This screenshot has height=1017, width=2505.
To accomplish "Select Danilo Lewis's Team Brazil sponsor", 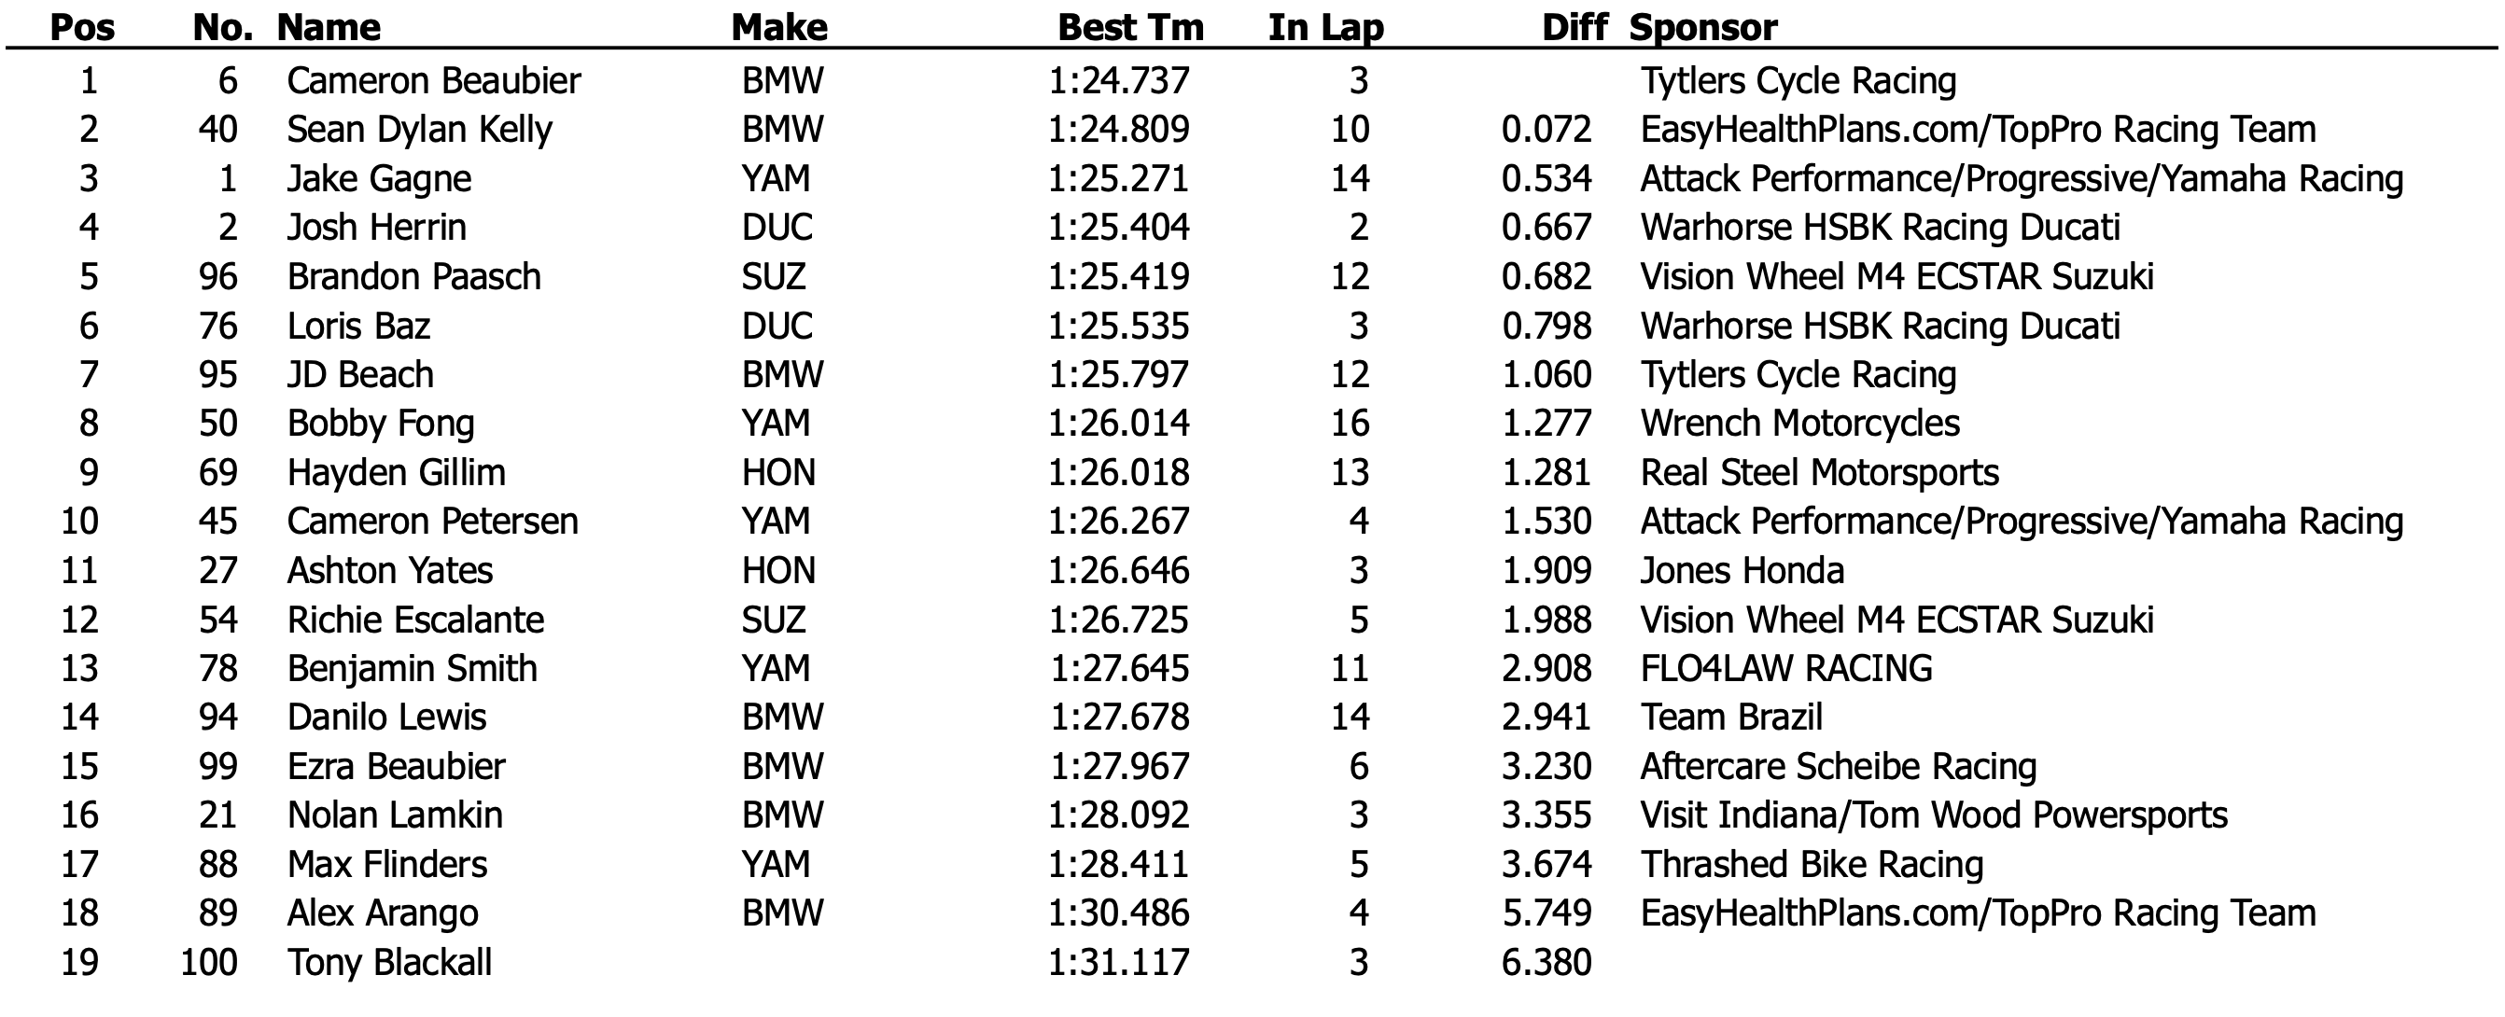I will (1731, 717).
